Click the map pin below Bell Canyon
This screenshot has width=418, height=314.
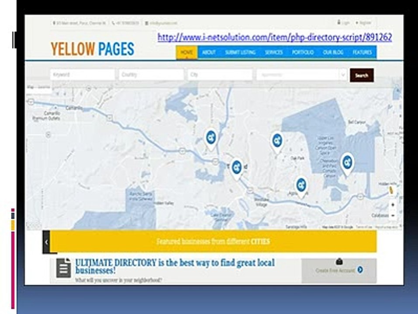(x=347, y=164)
